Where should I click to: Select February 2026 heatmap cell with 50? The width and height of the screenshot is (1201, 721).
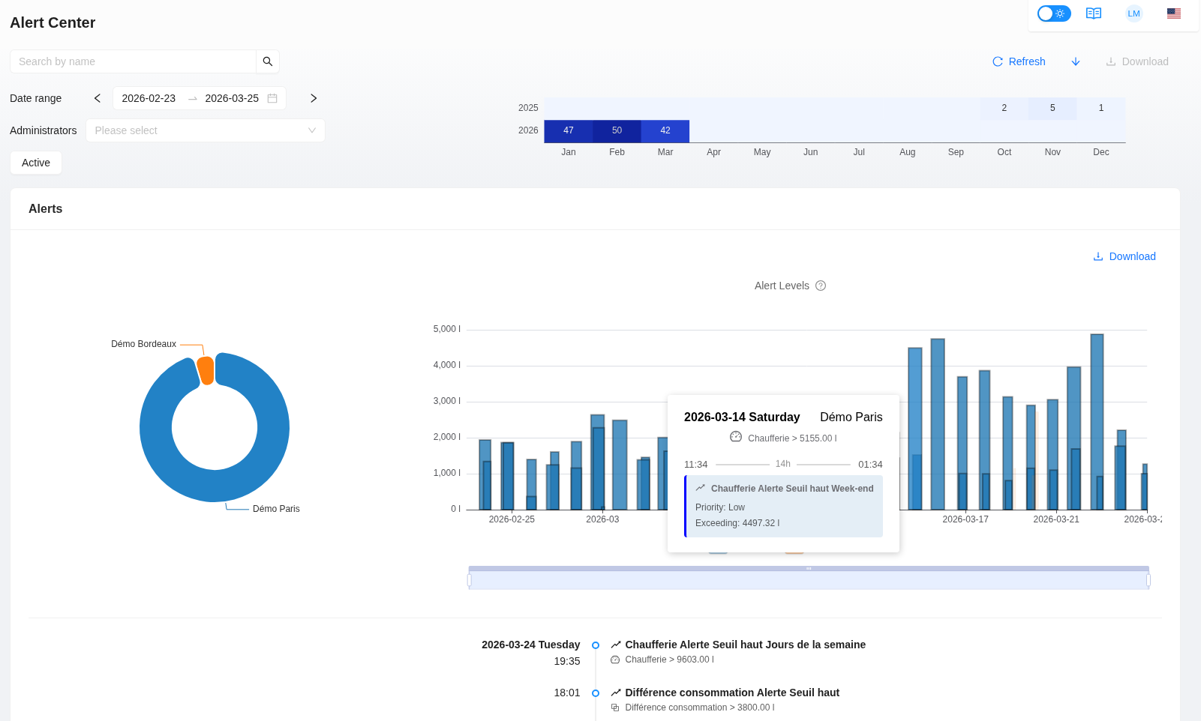[617, 130]
